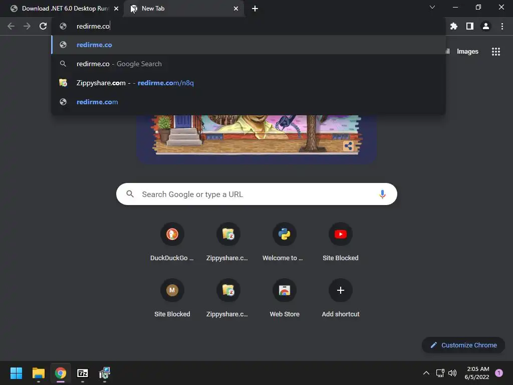
Task: Open notification center badge
Action: pos(499,373)
